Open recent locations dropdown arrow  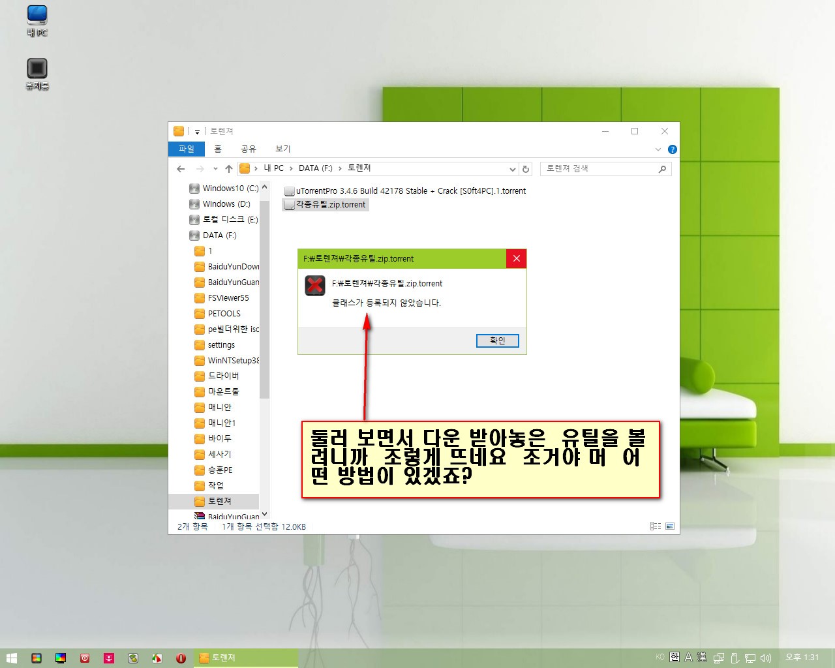click(x=215, y=168)
